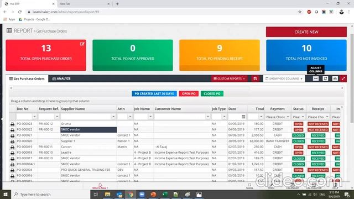Bookmark page with the star icon
Image resolution: width=354 pixels, height=199 pixels.
pos(300,12)
